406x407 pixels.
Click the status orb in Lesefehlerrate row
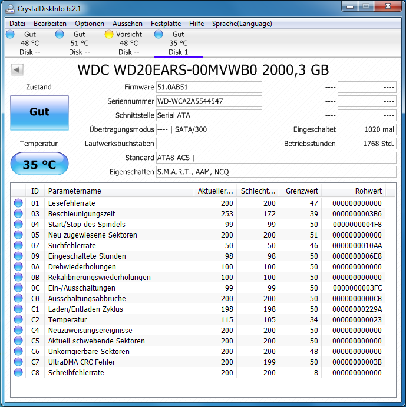pyautogui.click(x=18, y=203)
